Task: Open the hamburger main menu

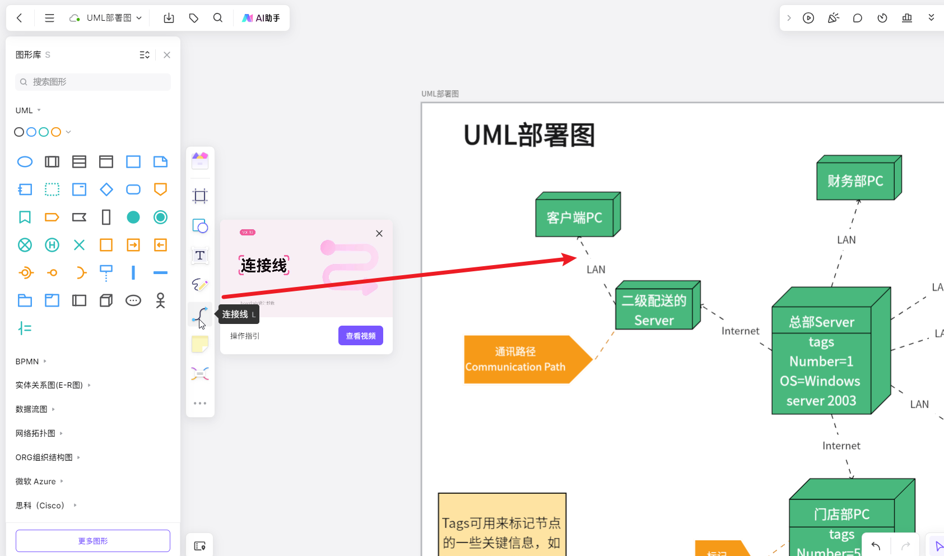Action: click(x=49, y=17)
